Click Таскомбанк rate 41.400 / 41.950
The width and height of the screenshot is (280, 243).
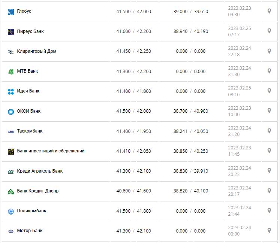click(133, 131)
